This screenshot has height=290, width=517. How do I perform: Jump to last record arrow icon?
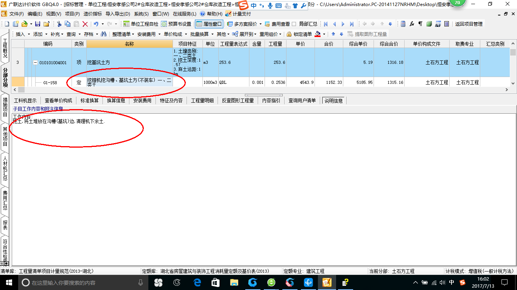click(352, 24)
